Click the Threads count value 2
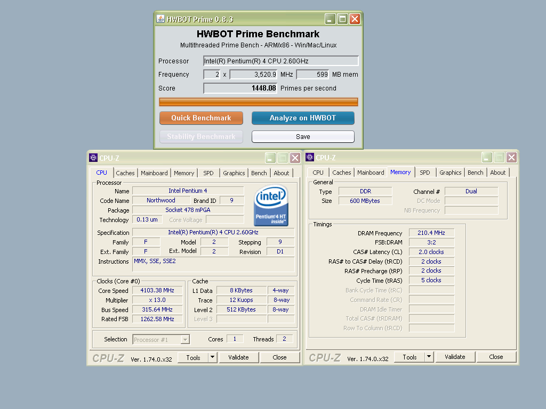Screen dimensions: 546x409 pos(285,339)
